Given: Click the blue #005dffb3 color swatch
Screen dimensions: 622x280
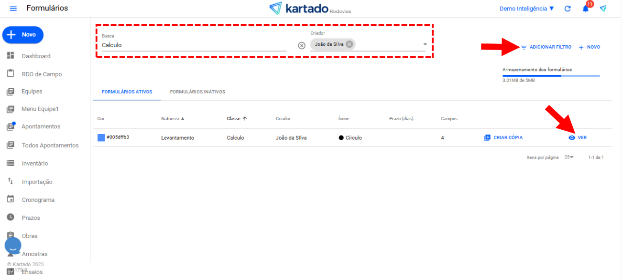Looking at the screenshot, I should (101, 137).
